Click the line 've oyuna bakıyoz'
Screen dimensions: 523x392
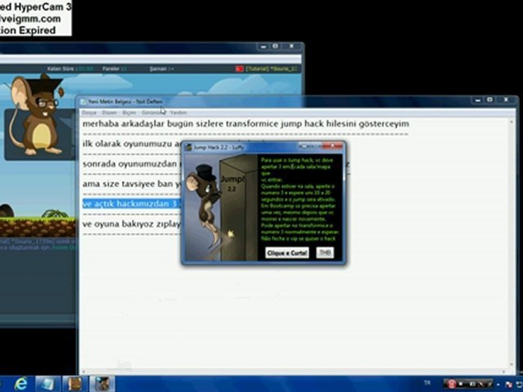(132, 224)
